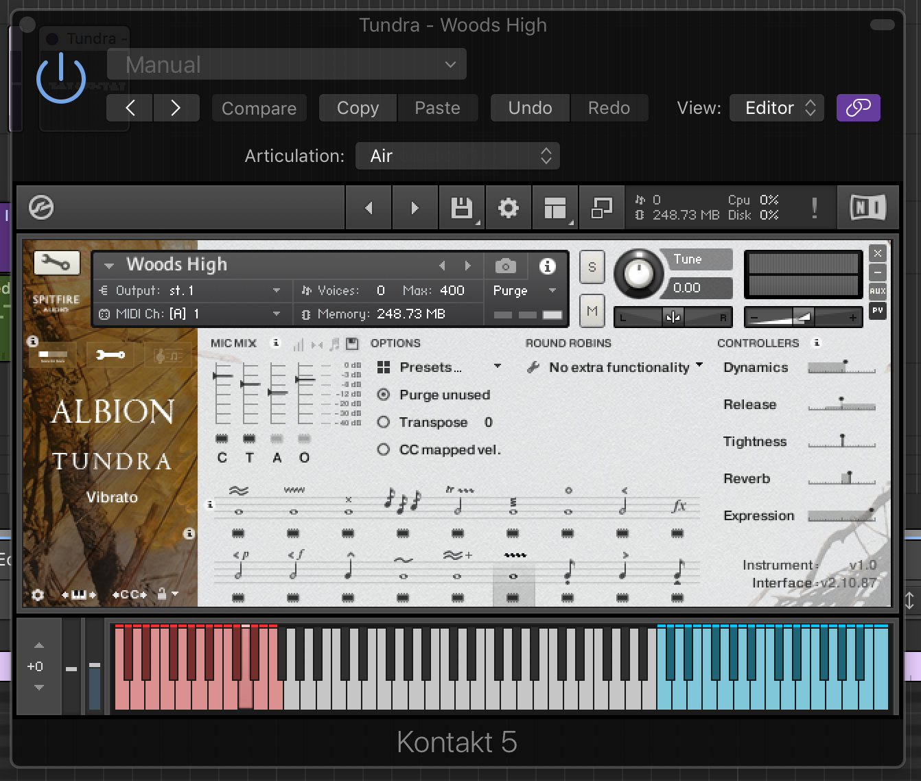The image size is (921, 781).
Task: Open the No extra functionality dropdown
Action: click(x=616, y=367)
